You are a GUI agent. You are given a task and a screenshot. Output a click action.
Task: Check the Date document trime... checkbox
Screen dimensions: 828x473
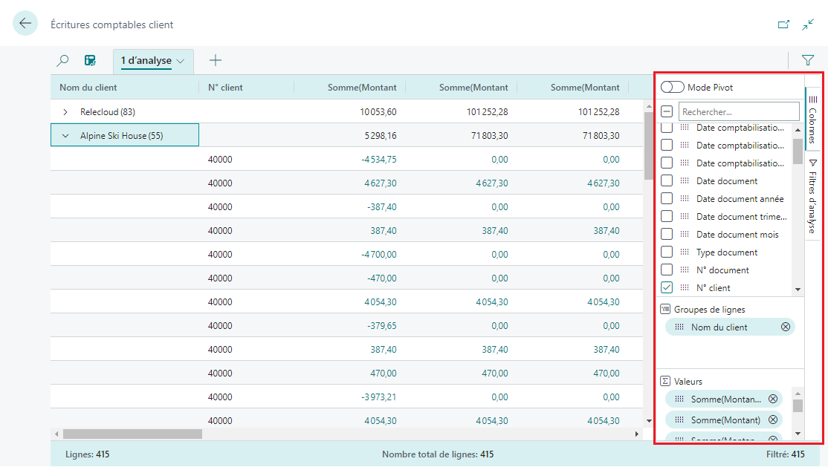[667, 216]
